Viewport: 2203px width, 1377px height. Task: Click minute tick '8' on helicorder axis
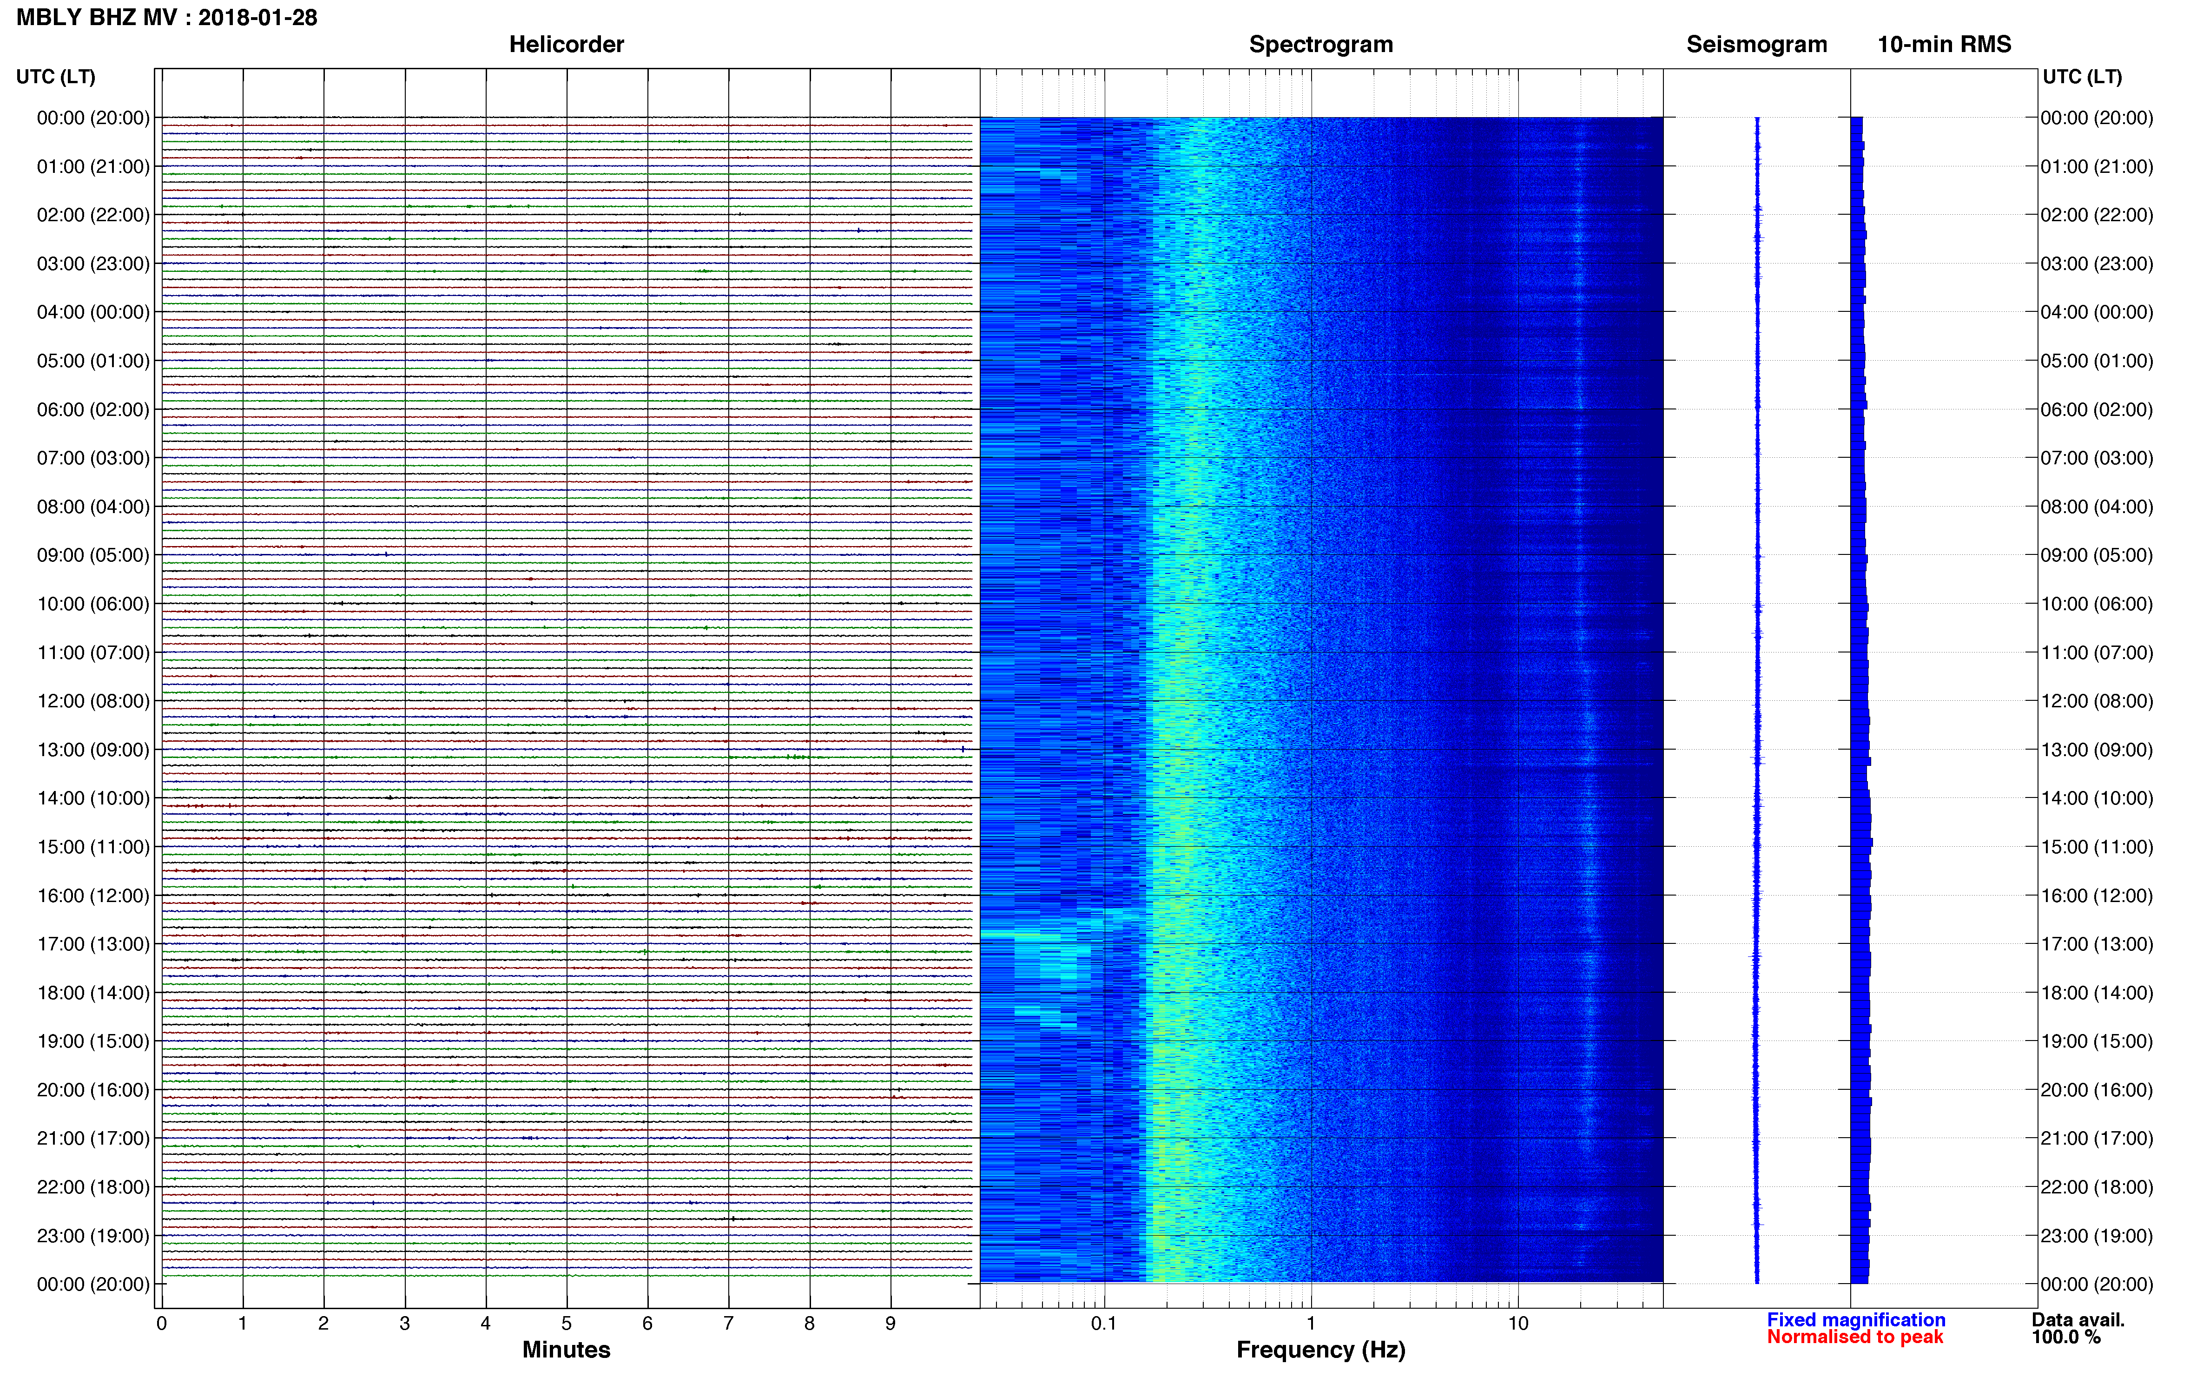(x=810, y=1323)
